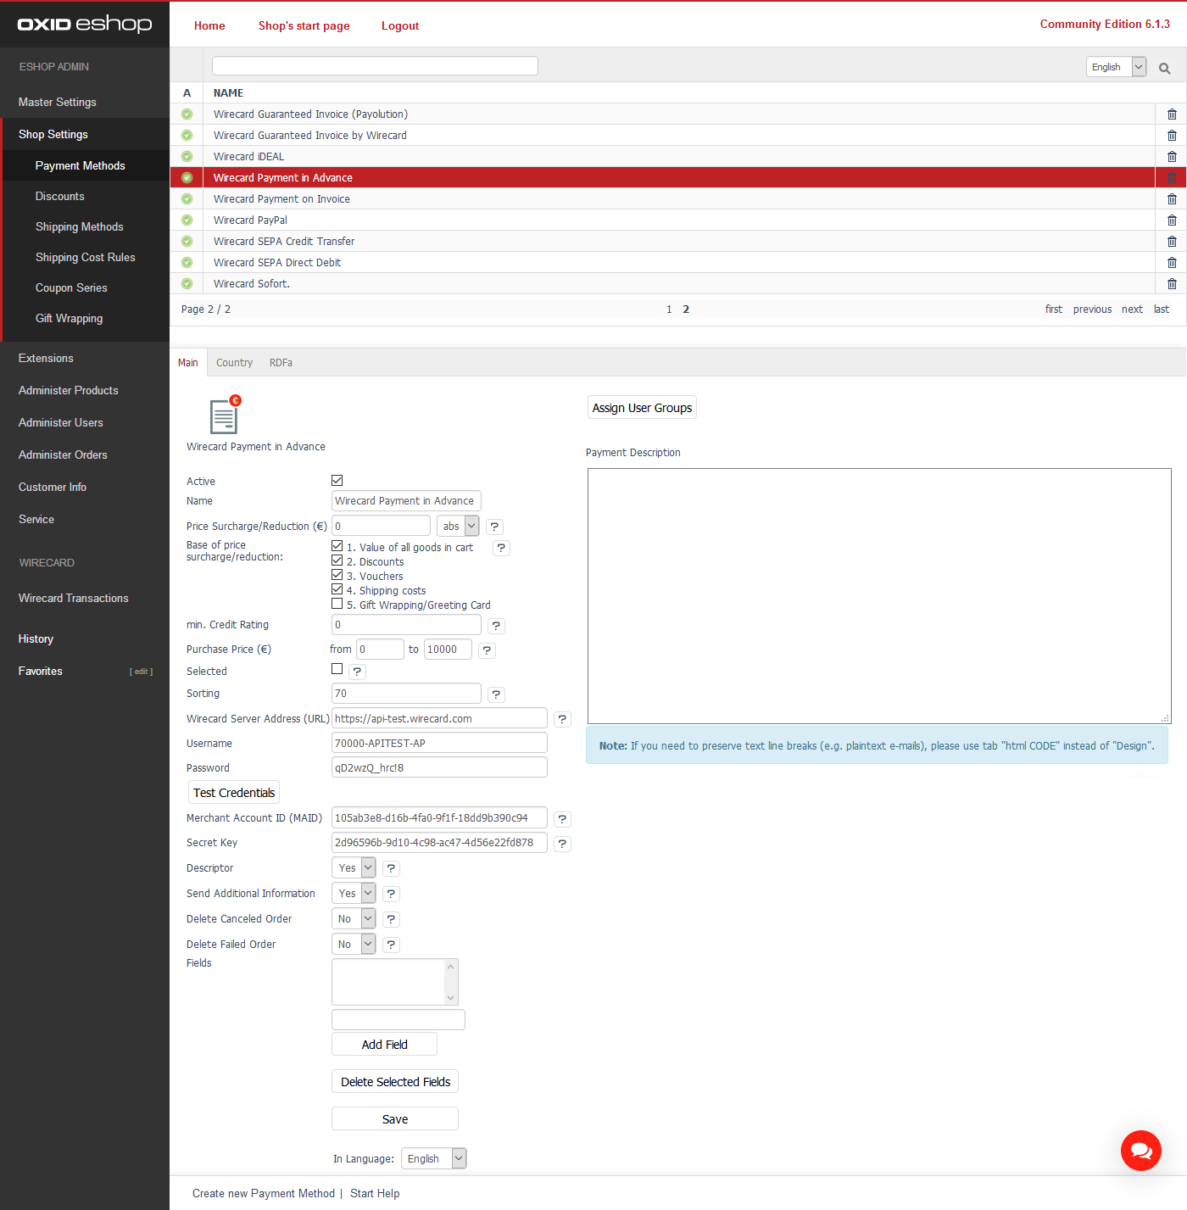1187x1210 pixels.
Task: Switch to the RDFa tab
Action: [281, 363]
